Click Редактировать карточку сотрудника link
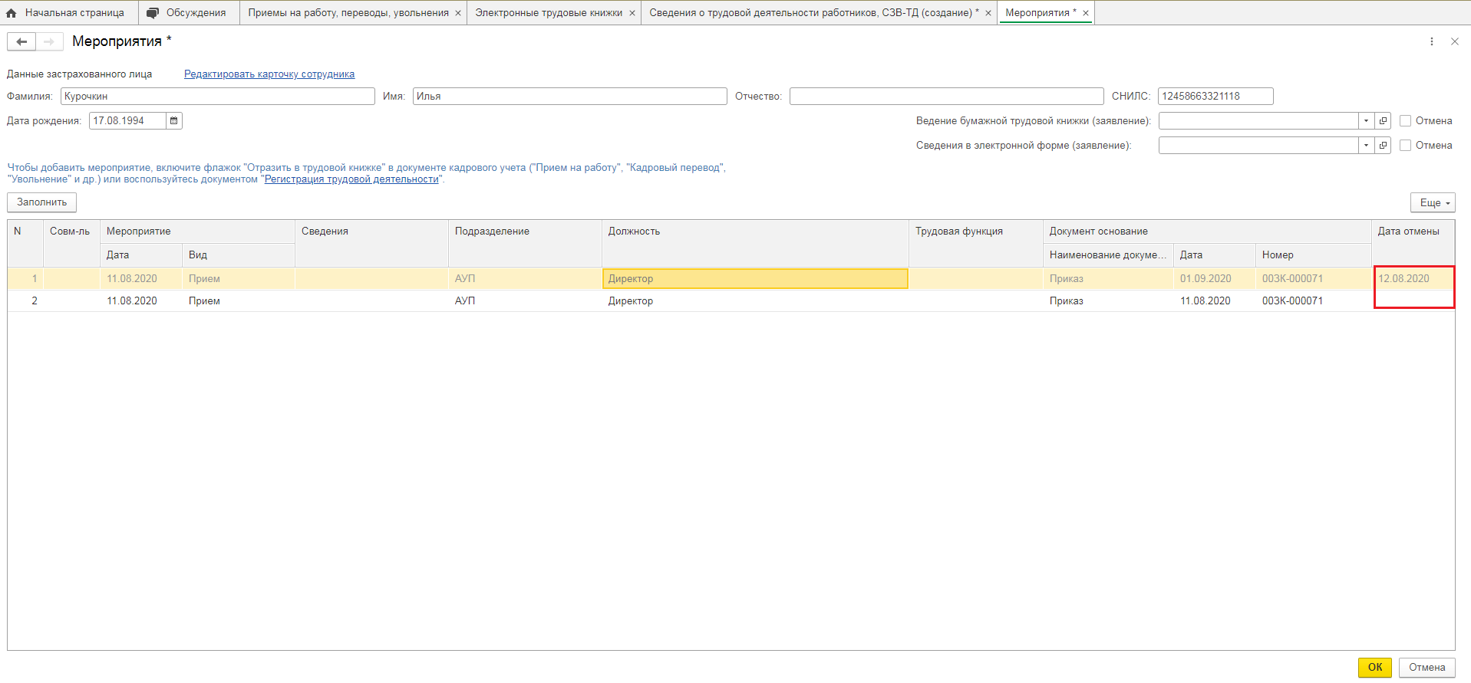This screenshot has height=683, width=1471. 269,74
